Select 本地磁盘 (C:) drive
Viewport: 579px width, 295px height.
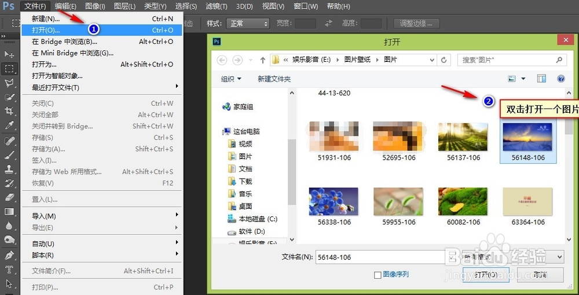252,219
